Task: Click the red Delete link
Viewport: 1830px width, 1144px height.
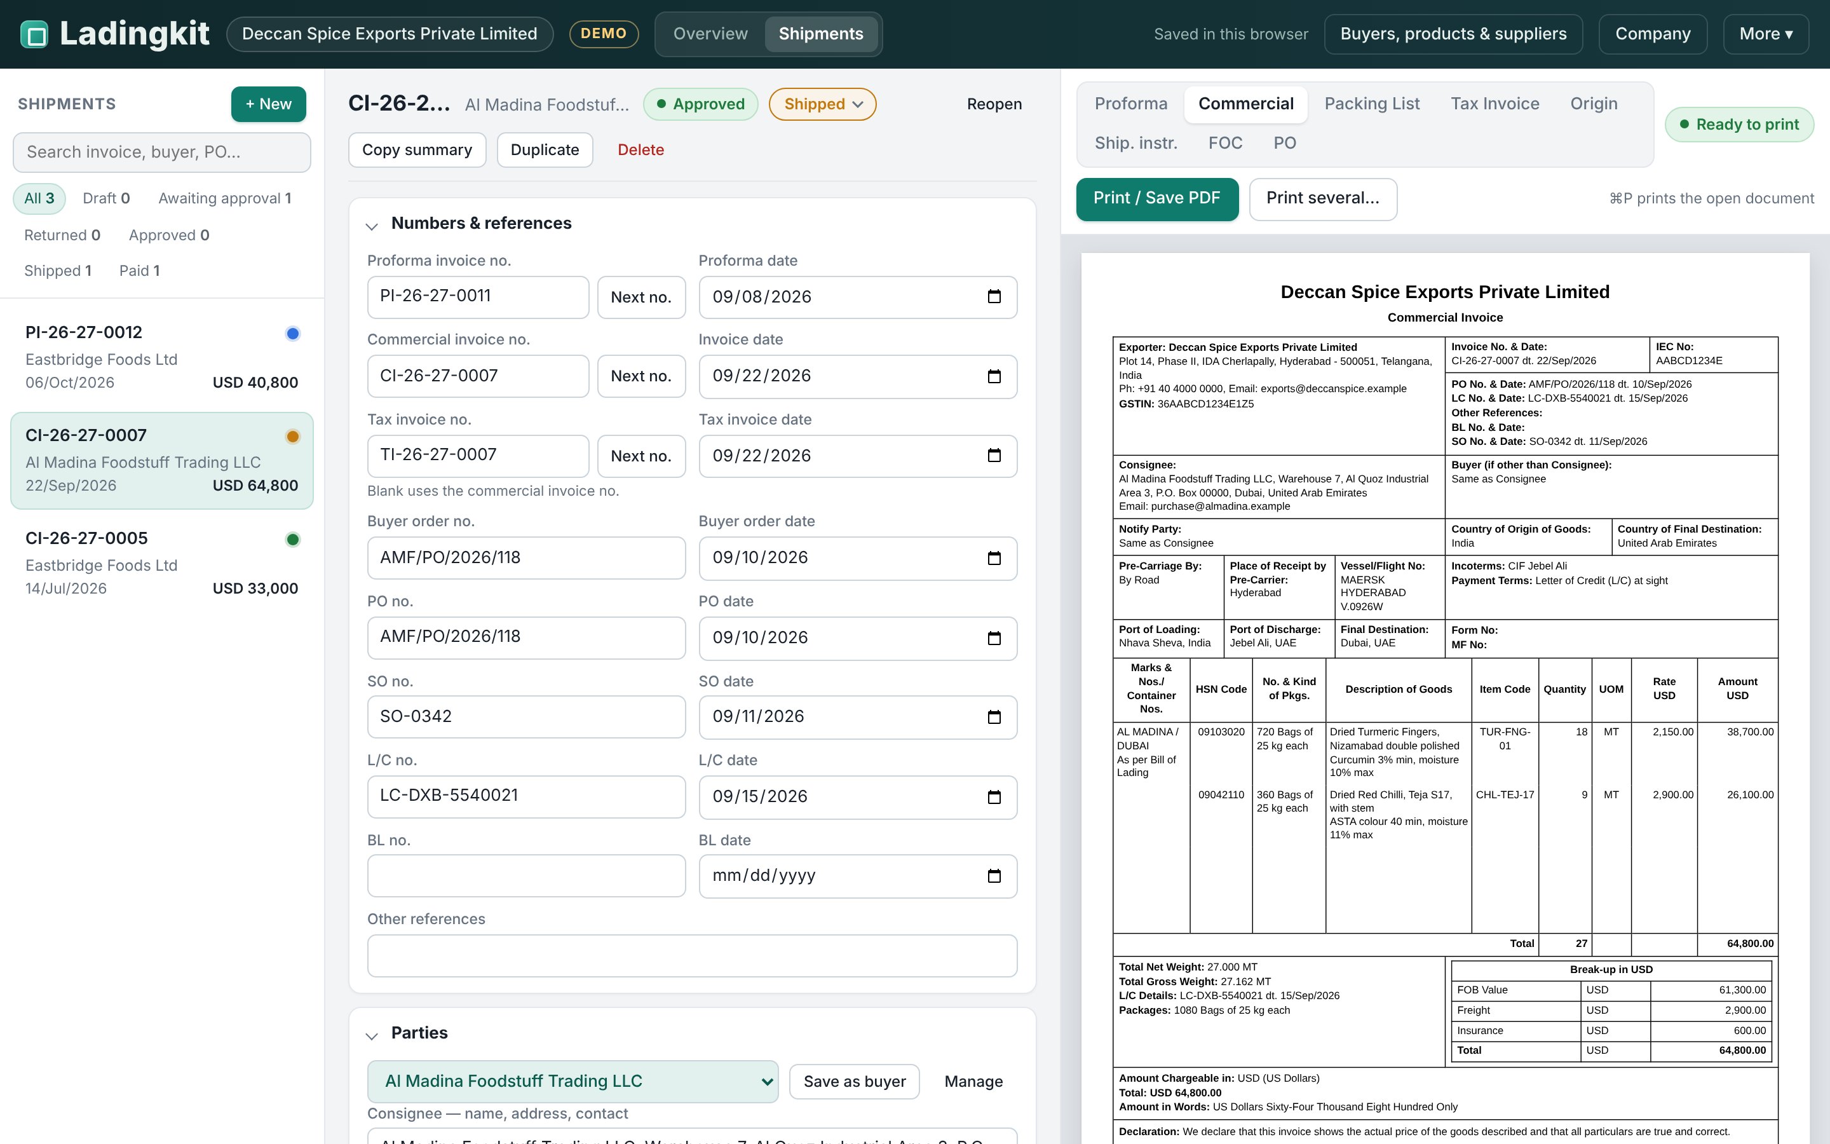Action: tap(640, 150)
